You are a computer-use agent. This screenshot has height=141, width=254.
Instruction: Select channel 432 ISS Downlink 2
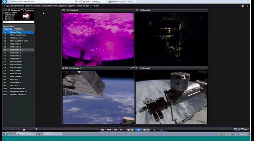pyautogui.click(x=18, y=47)
